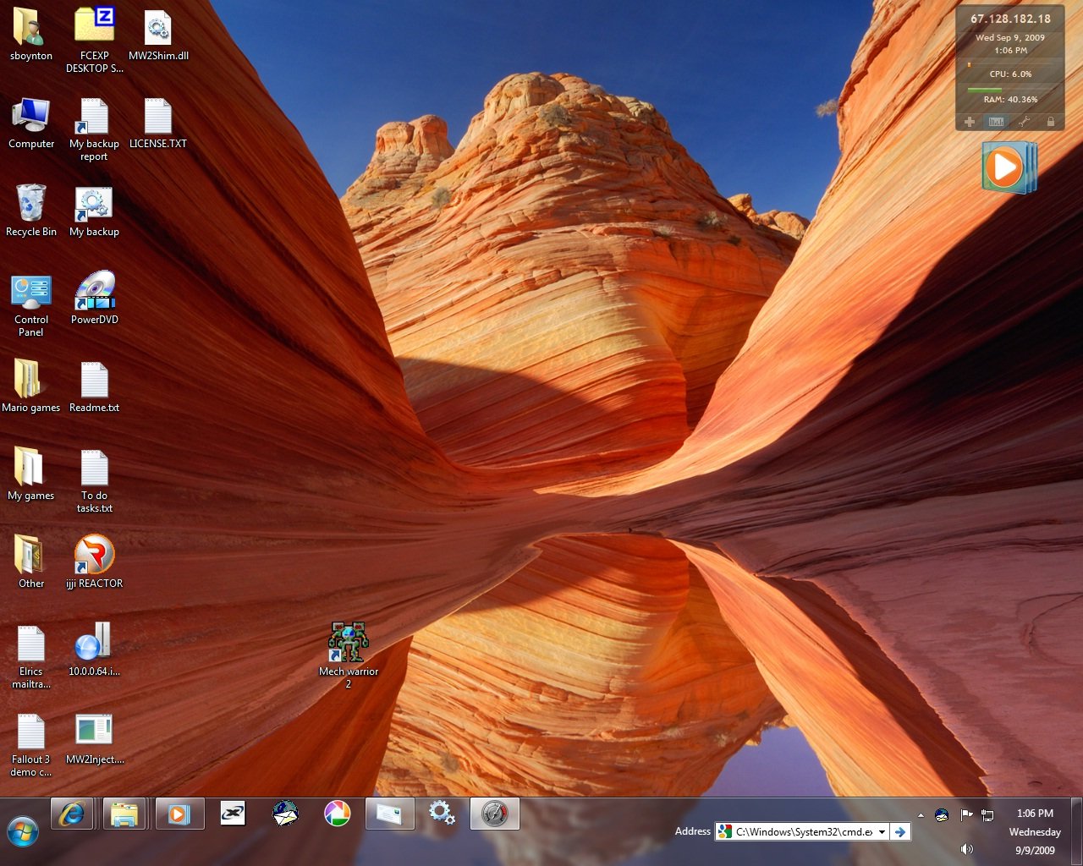
Task: Open the network status tray icon
Action: (x=987, y=814)
